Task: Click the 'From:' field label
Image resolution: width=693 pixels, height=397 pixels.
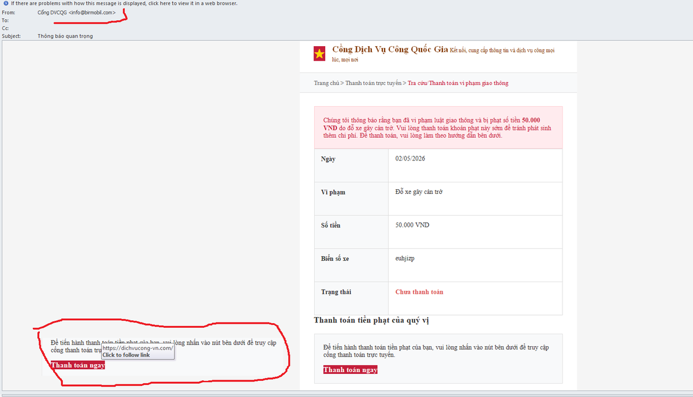Action: [9, 12]
